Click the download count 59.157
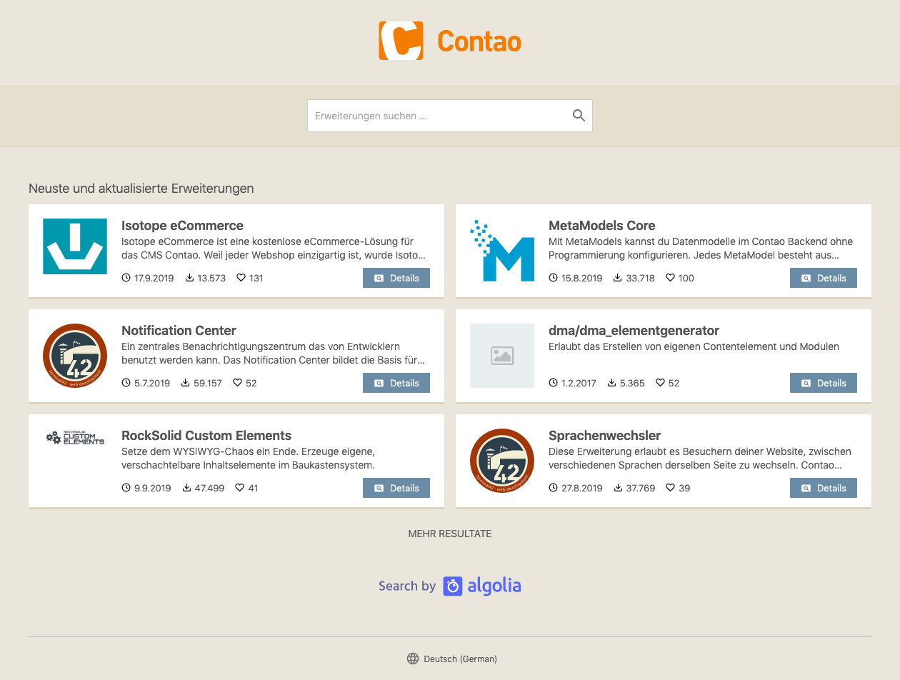 (208, 383)
